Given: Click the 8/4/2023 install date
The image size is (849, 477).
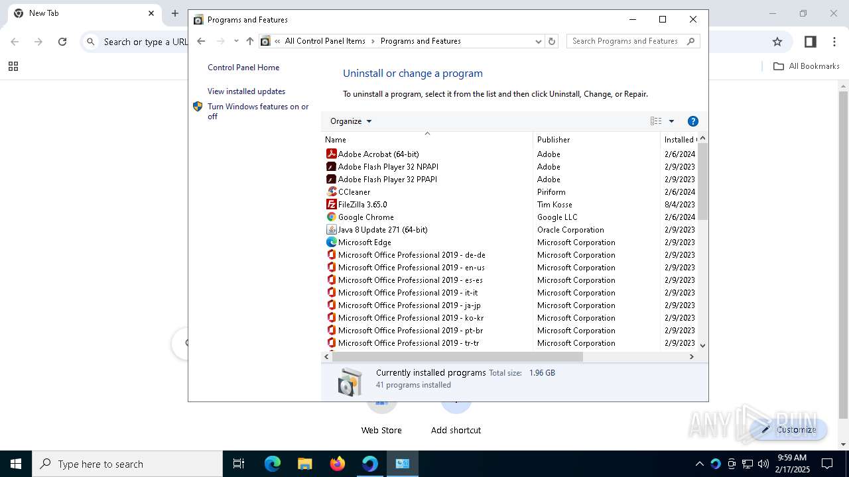Looking at the screenshot, I should (680, 204).
